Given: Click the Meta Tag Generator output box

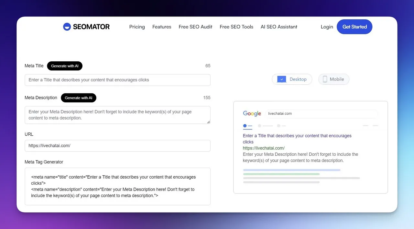Looking at the screenshot, I should (117, 186).
